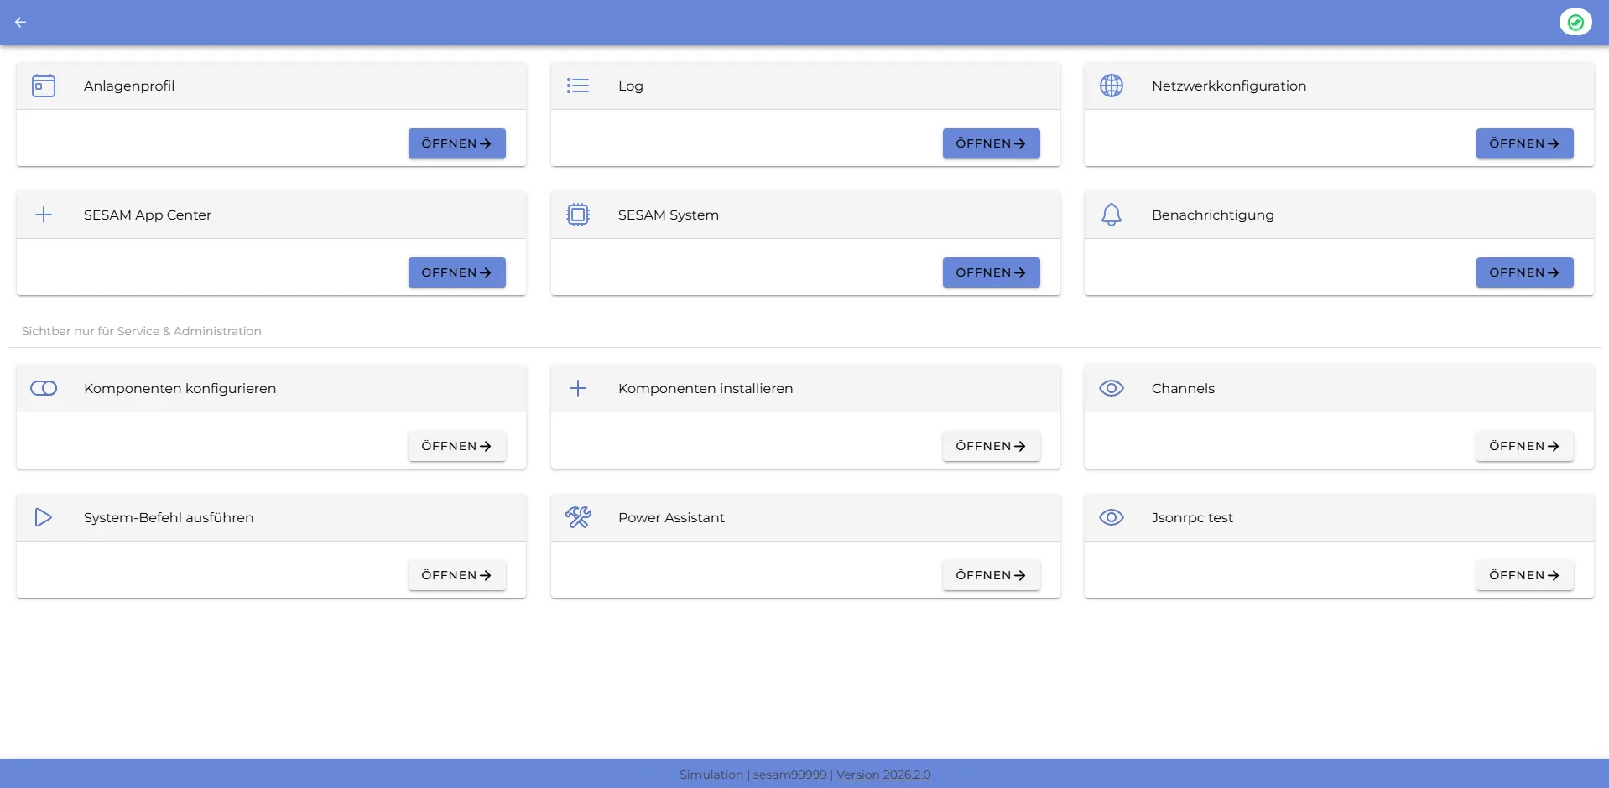Screen dimensions: 1609x788
Task: Select the Power Assistant tools icon
Action: click(x=577, y=517)
